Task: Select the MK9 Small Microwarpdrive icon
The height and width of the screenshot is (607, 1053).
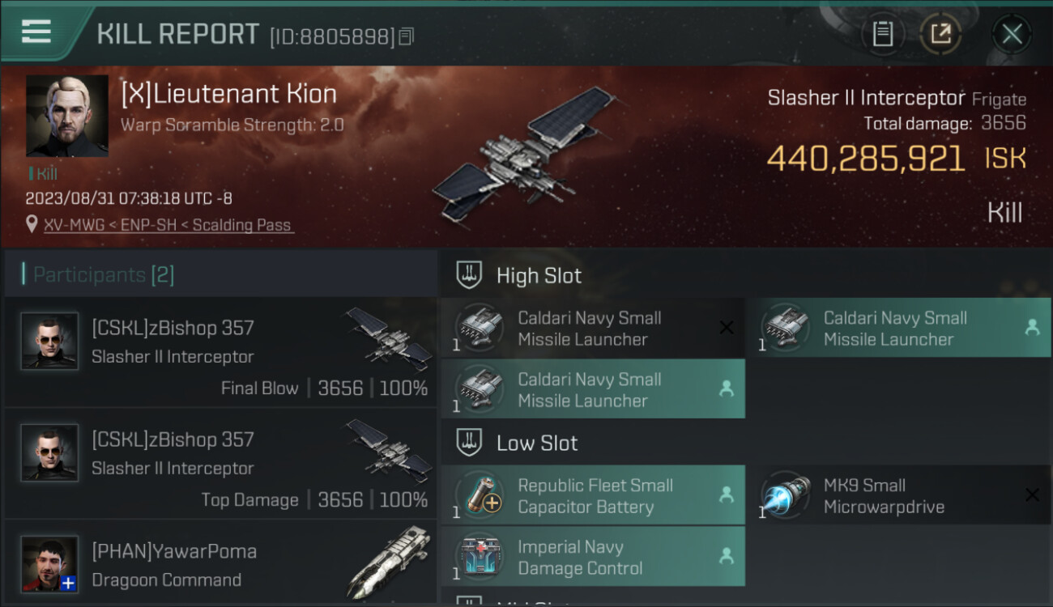Action: 786,495
